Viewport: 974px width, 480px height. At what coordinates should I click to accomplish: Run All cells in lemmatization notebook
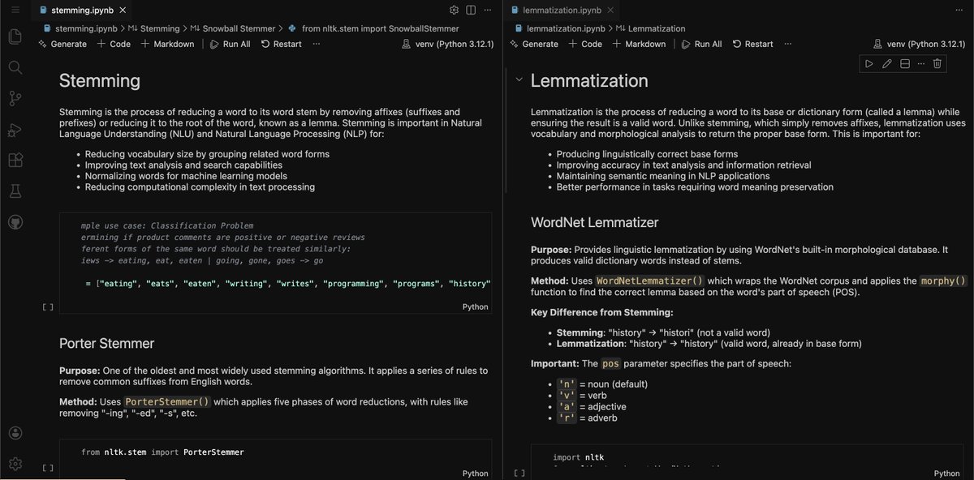click(701, 44)
